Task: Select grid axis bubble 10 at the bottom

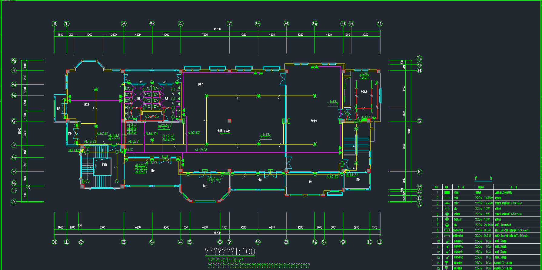Action: coord(369,242)
